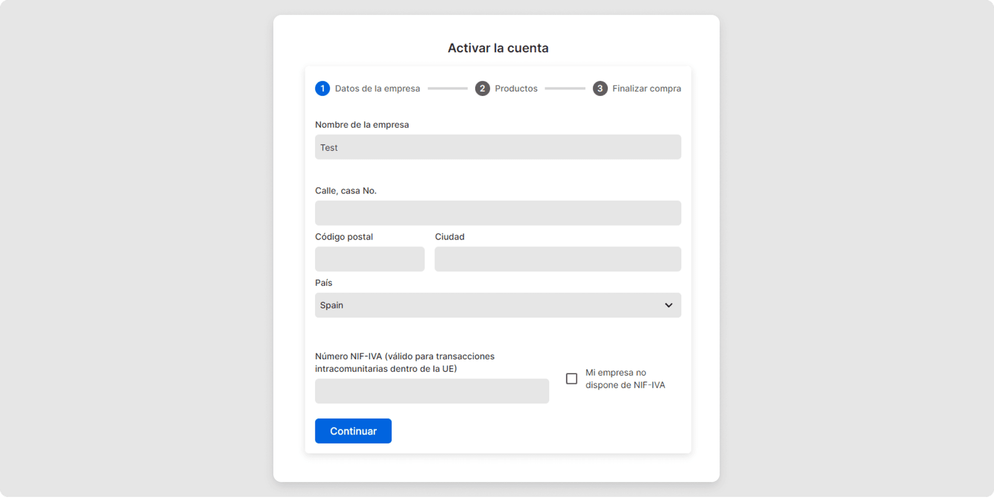Click the Número NIF-IVA input field
The width and height of the screenshot is (994, 498).
pos(432,391)
